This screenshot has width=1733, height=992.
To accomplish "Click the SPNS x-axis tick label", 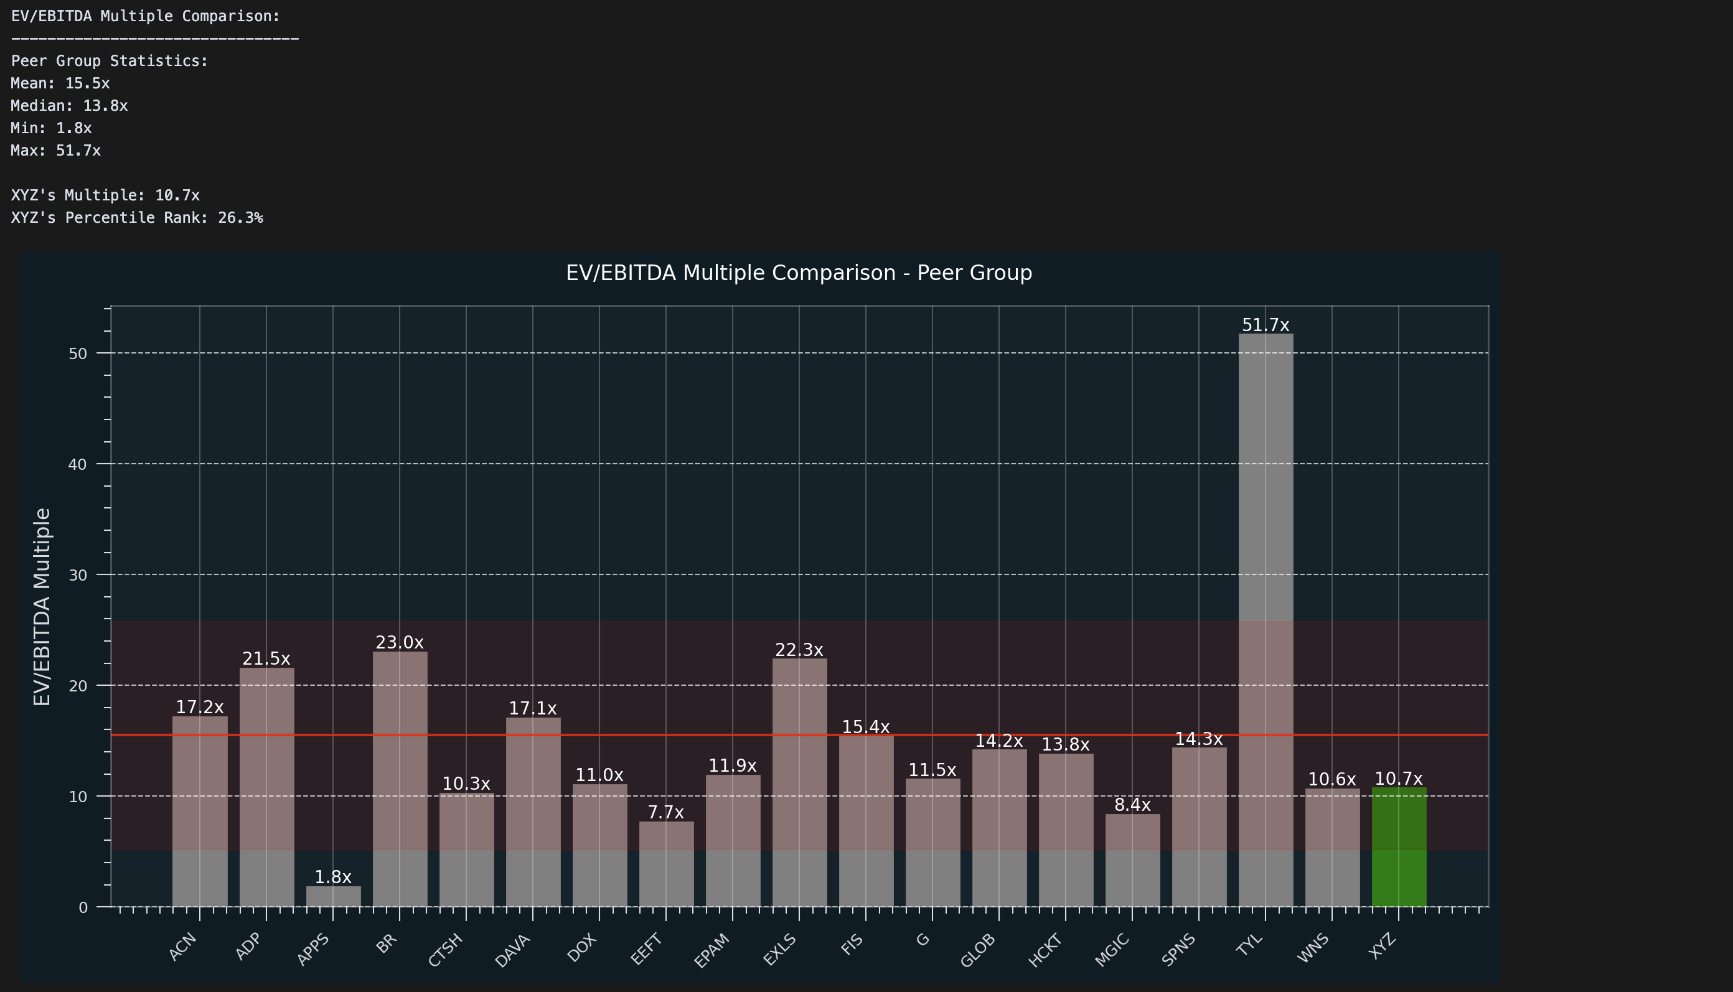I will [1179, 949].
